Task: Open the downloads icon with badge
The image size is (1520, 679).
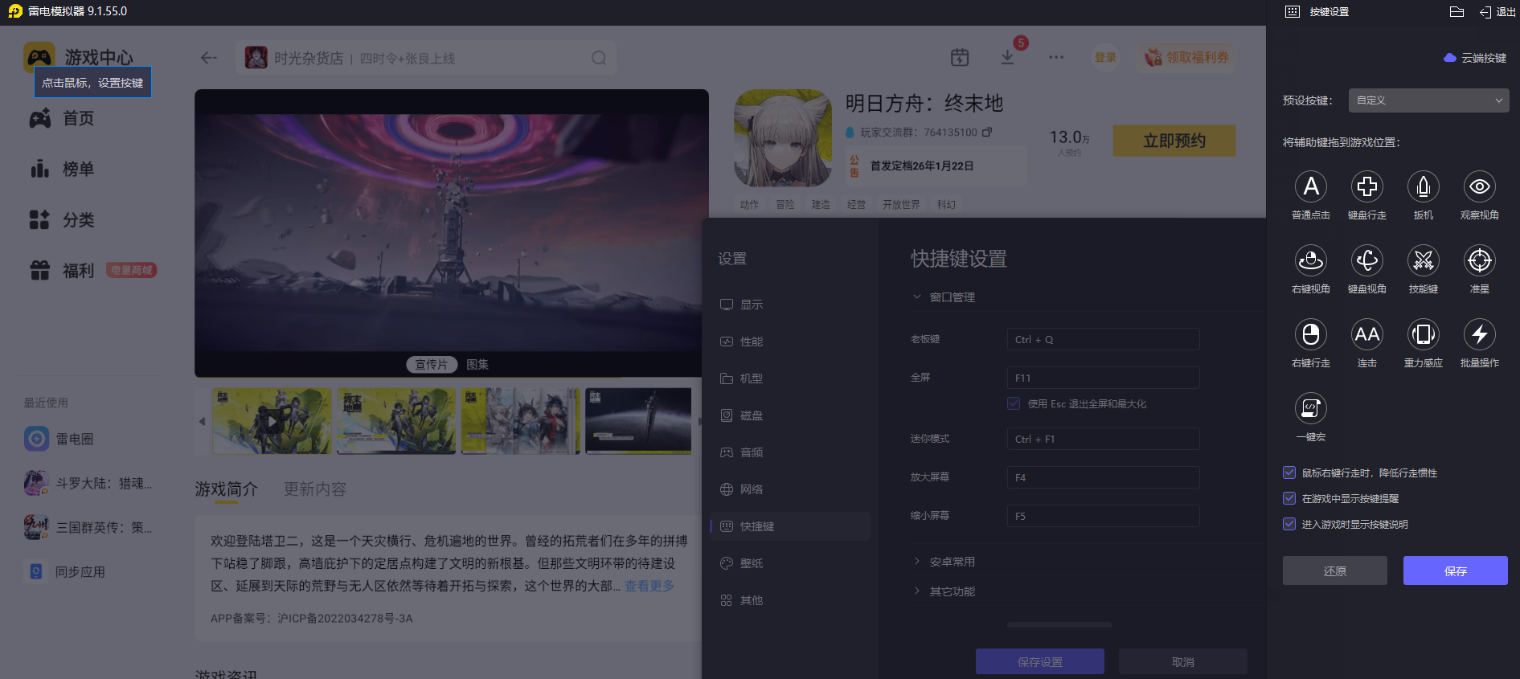Action: coord(1008,56)
